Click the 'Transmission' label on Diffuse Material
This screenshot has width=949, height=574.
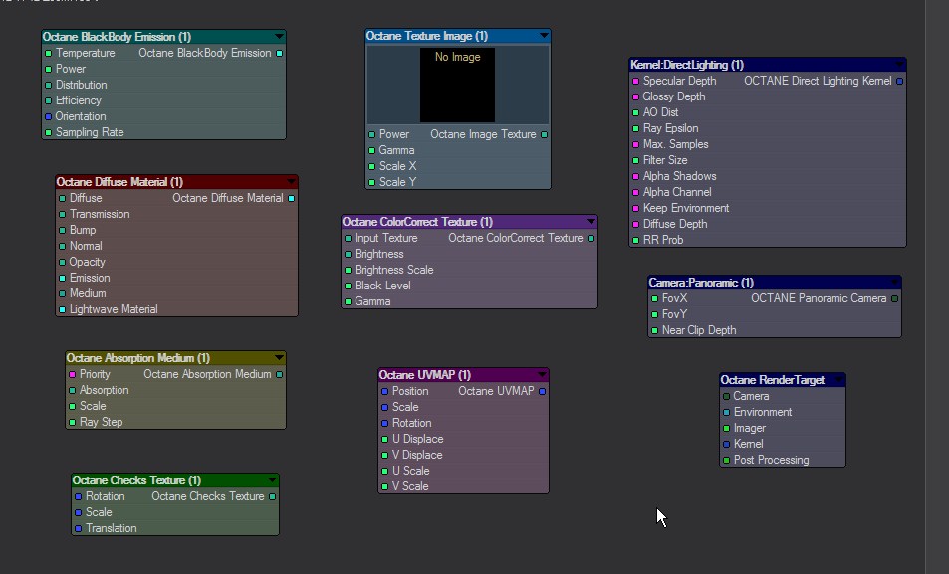click(100, 214)
